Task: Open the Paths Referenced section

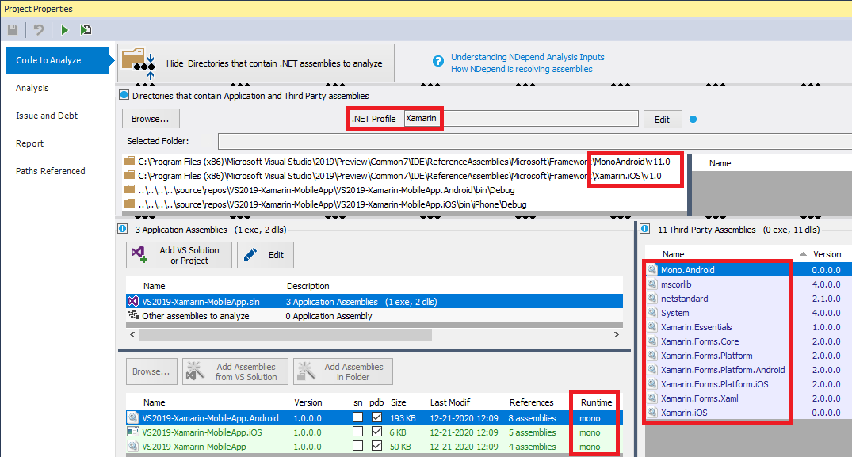Action: pyautogui.click(x=51, y=171)
